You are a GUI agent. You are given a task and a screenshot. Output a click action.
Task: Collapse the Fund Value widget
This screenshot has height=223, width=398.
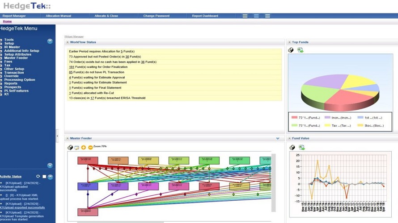point(289,138)
